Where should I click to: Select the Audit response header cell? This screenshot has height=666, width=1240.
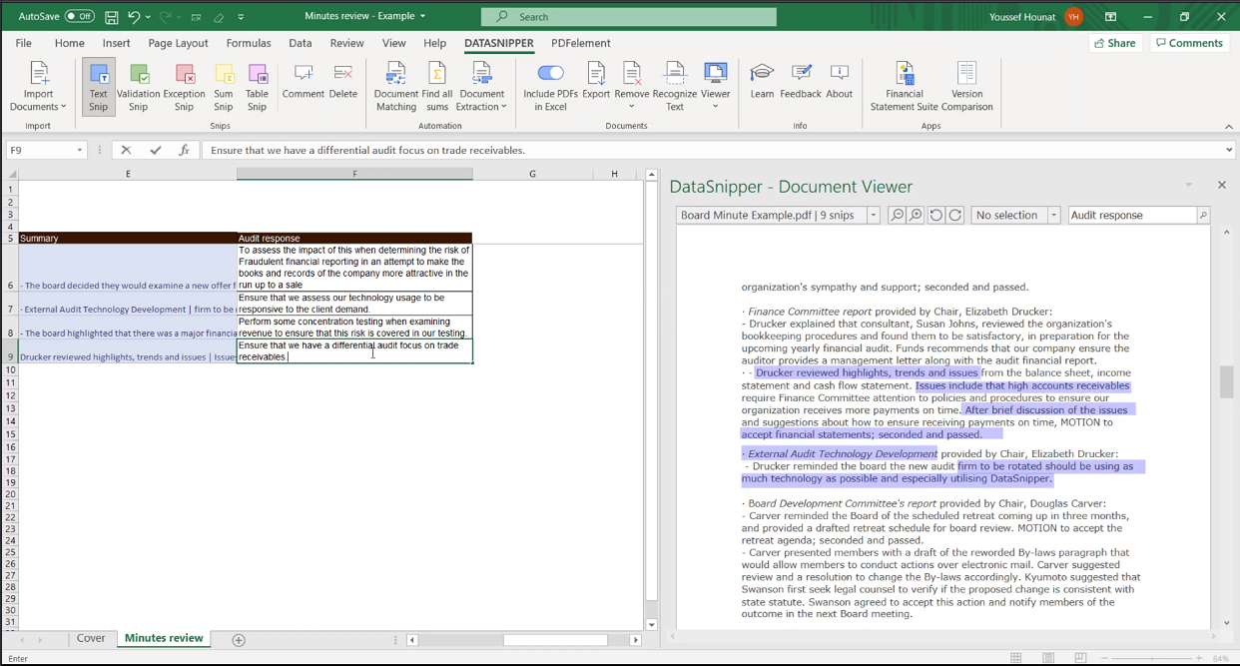tap(354, 239)
